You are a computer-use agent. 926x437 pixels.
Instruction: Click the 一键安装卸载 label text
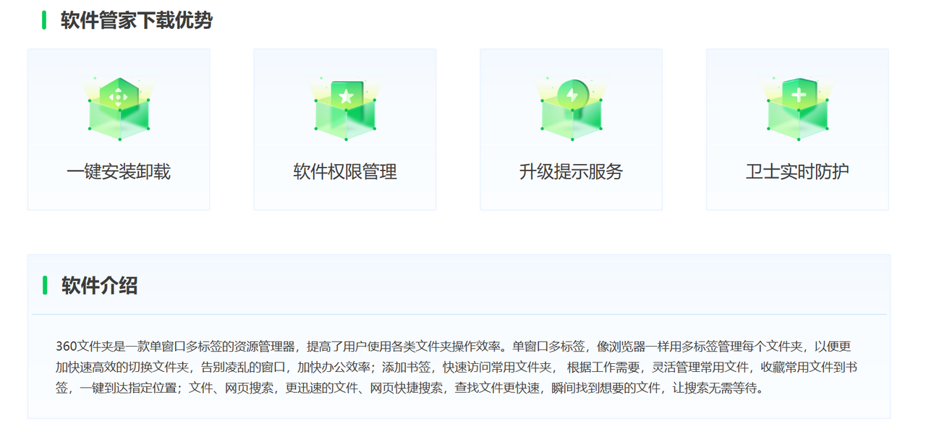(118, 172)
